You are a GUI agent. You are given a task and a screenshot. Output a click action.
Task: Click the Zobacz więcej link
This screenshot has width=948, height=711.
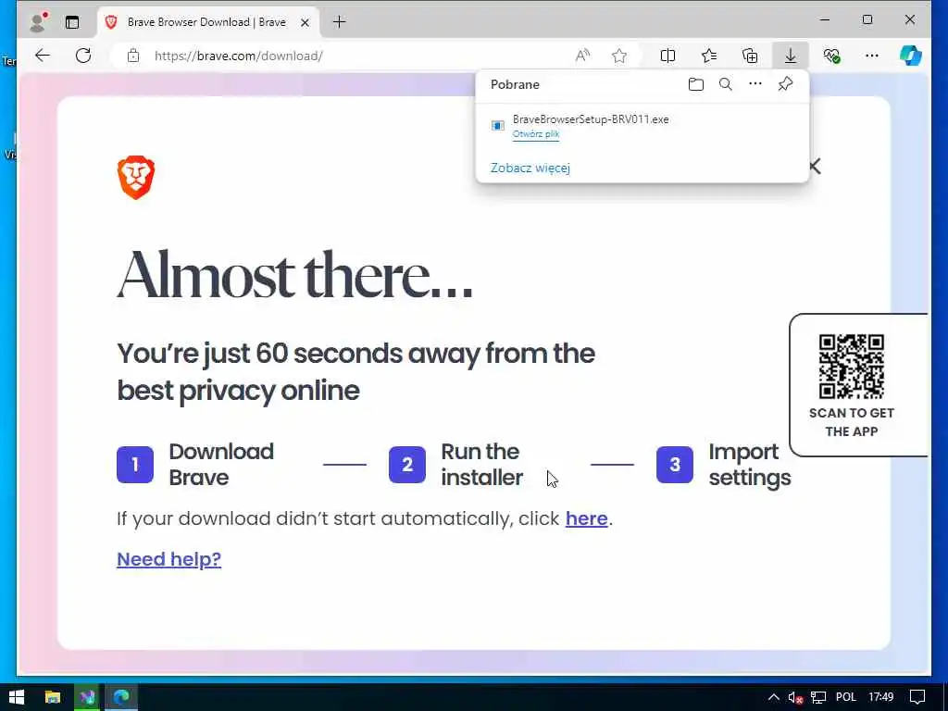pyautogui.click(x=530, y=168)
